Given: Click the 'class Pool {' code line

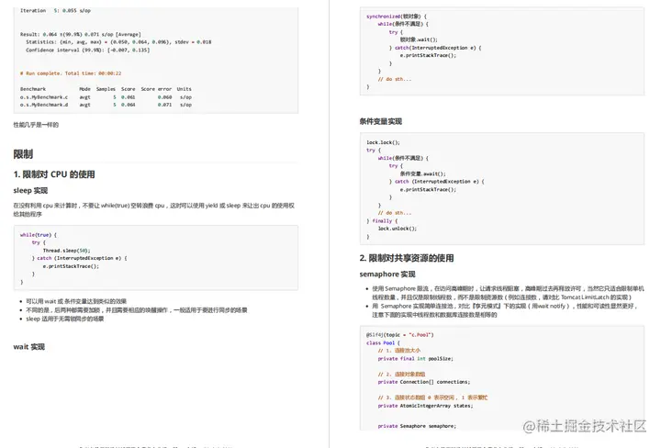Looking at the screenshot, I should click(383, 343).
